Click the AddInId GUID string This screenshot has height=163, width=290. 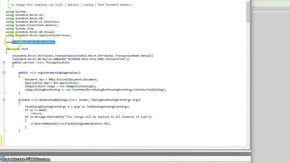point(96,59)
